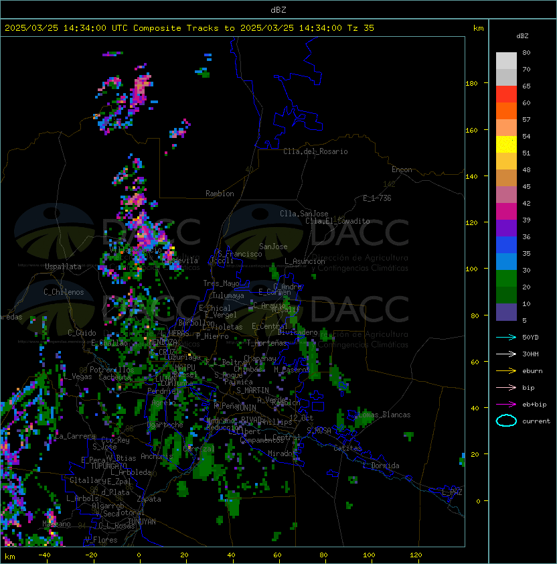Click the 'dBZ' title at the top
The height and width of the screenshot is (564, 557).
[x=278, y=10]
